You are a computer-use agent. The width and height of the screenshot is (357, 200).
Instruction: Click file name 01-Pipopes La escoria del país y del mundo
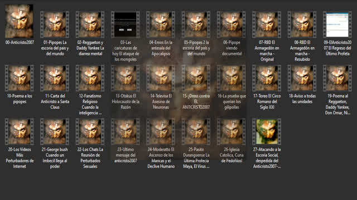[x=55, y=48]
